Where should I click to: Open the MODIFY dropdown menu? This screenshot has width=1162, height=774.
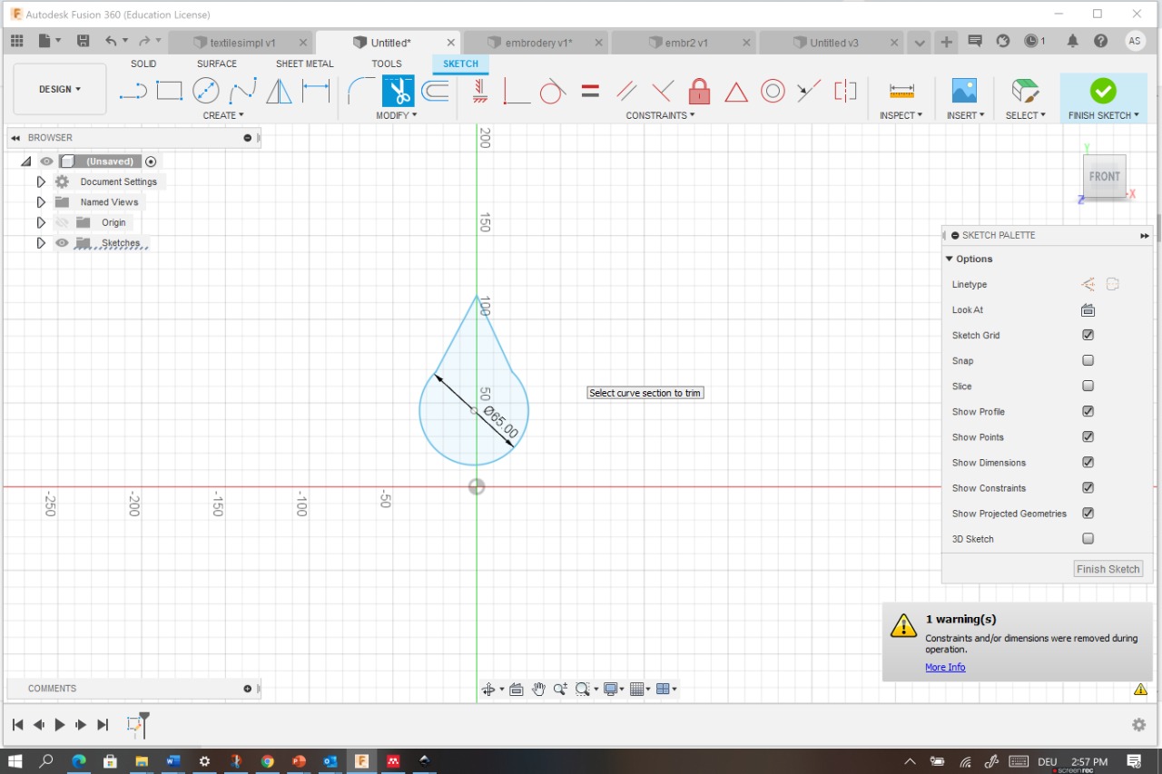pos(397,115)
